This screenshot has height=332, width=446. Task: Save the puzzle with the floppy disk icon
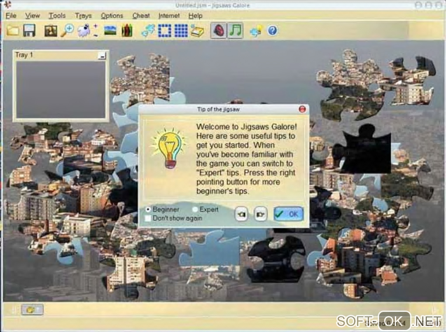tap(29, 31)
